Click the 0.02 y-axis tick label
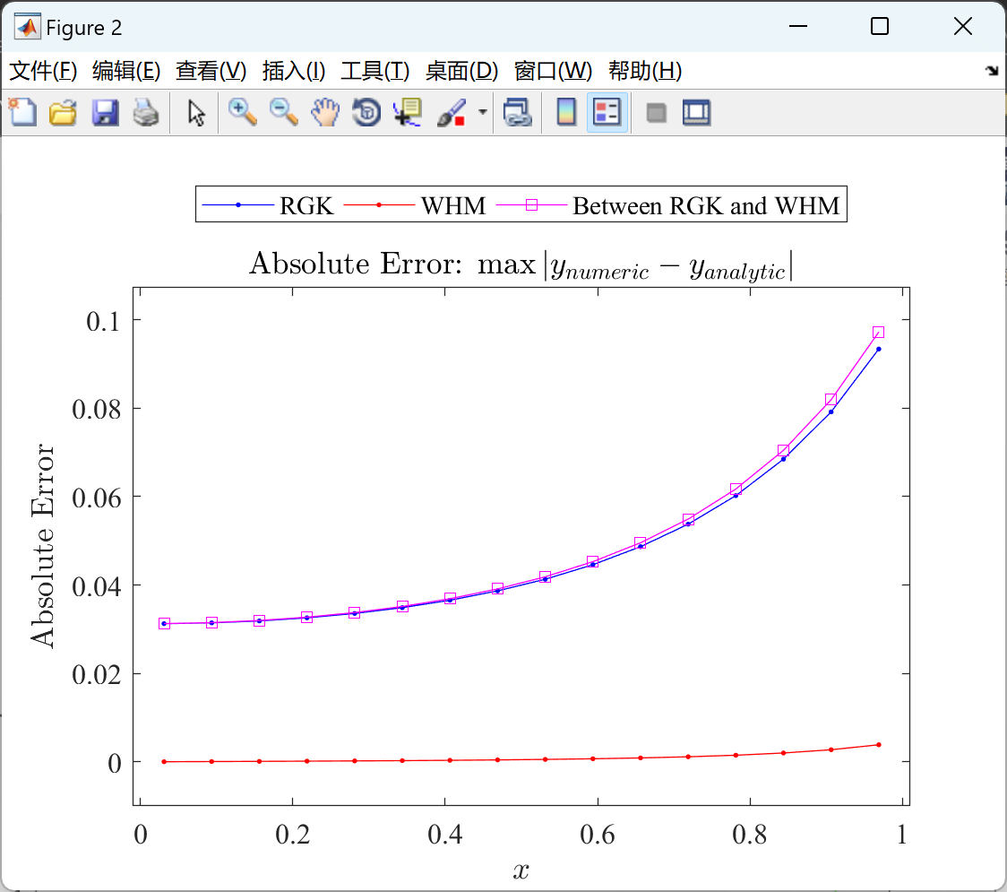1007x892 pixels. pyautogui.click(x=97, y=675)
